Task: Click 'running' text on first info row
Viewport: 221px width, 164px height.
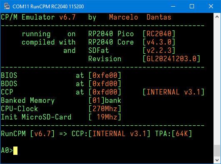Action: (36, 34)
